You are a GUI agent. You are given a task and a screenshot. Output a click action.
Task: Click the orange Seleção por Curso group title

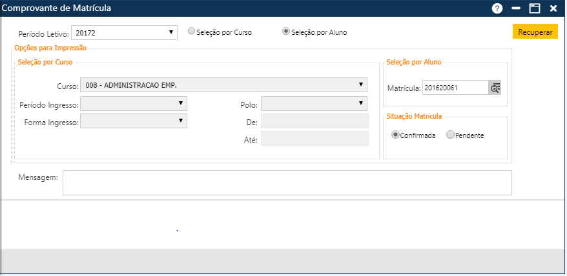tap(45, 62)
